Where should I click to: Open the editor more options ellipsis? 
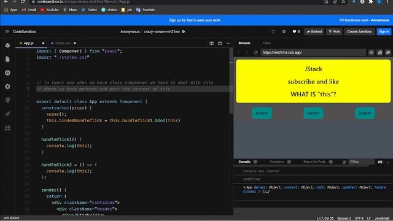tap(228, 44)
